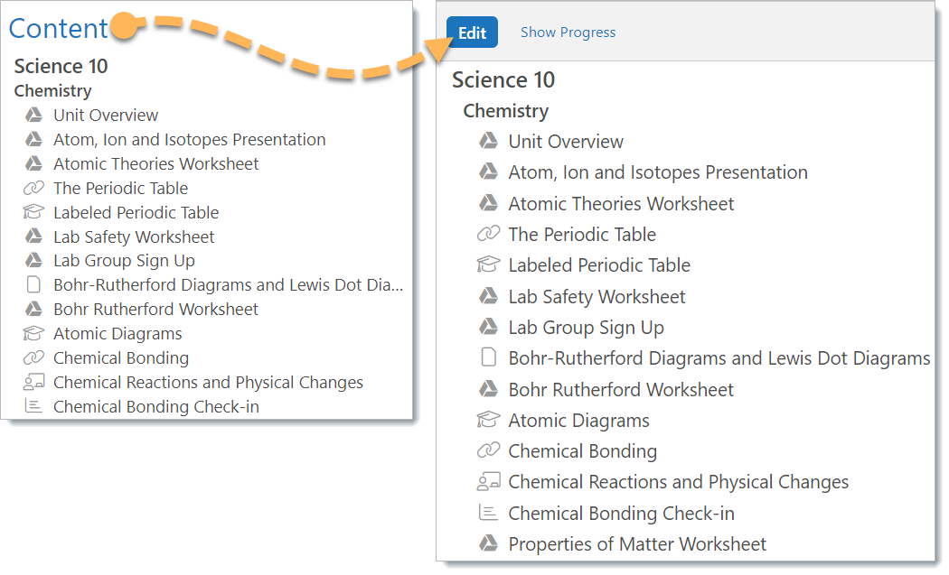Click the Google Drive icon beside Unit Overview in right panel
Screen dimensions: 949x575
click(x=488, y=142)
